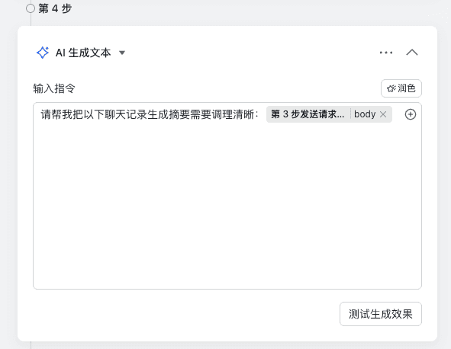Place cursor after 调理清晰 colon in prompt

[259, 114]
